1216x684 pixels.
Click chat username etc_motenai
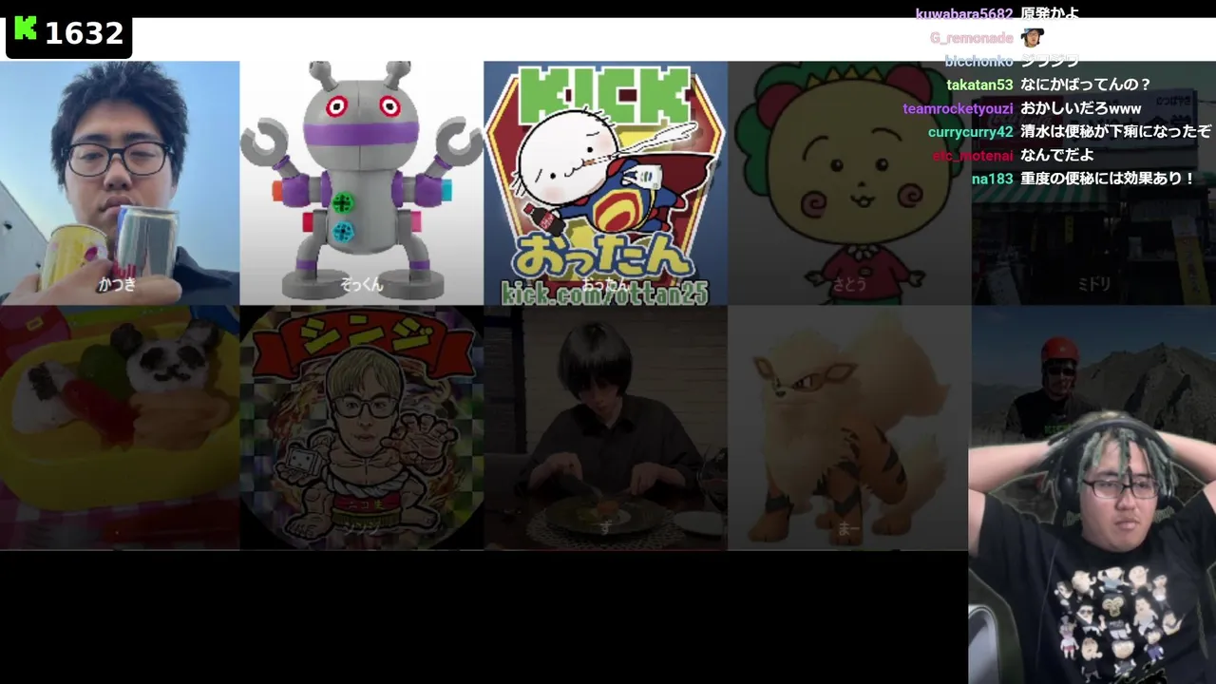coord(973,155)
